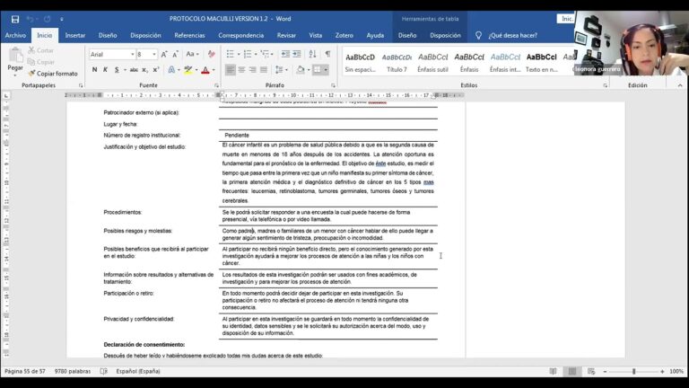Open line spacing options
The image size is (689, 388).
point(281,69)
